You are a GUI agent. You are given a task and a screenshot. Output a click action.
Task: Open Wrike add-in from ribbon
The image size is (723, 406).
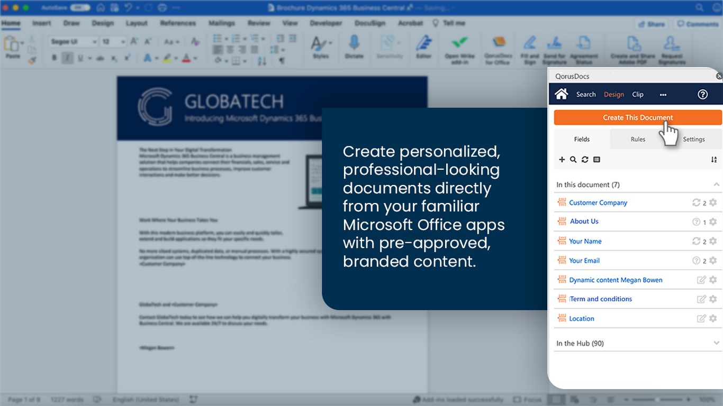459,50
